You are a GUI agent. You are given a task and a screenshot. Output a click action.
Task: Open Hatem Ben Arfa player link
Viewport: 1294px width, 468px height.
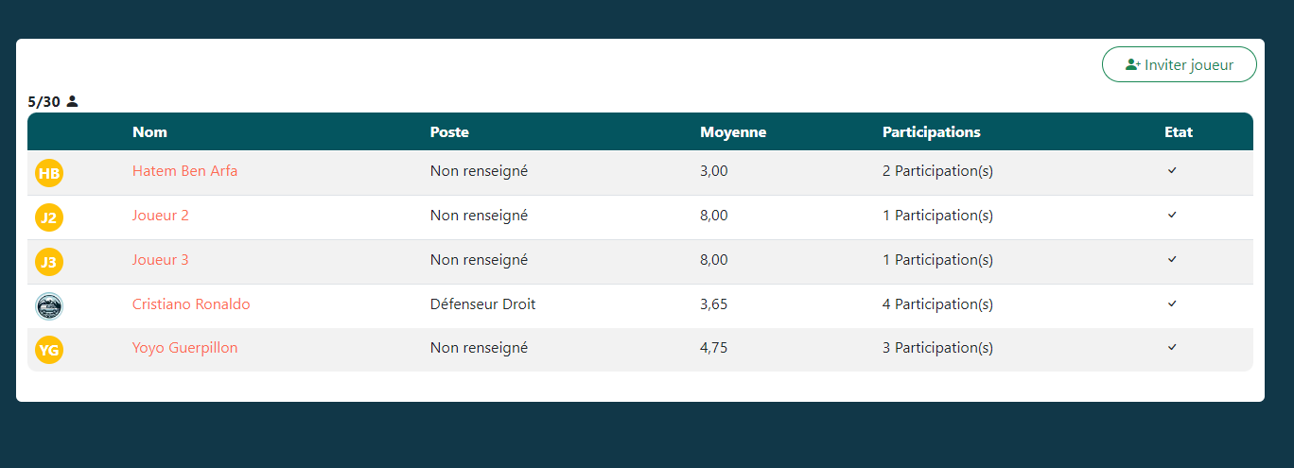[x=184, y=171]
